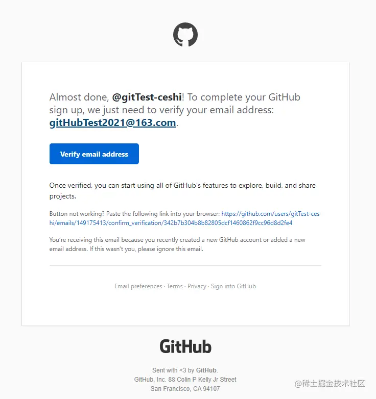Click the large GitHub wordmark logo
The width and height of the screenshot is (376, 399).
pos(185,346)
